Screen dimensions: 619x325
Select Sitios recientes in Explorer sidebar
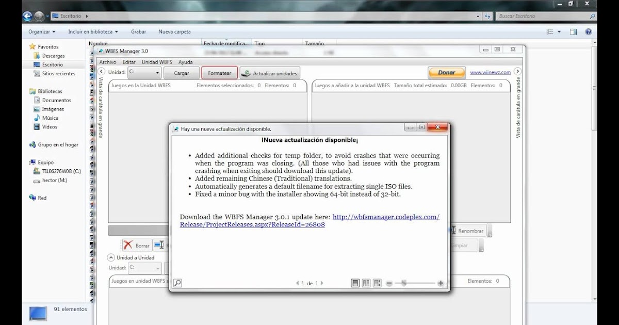point(58,73)
